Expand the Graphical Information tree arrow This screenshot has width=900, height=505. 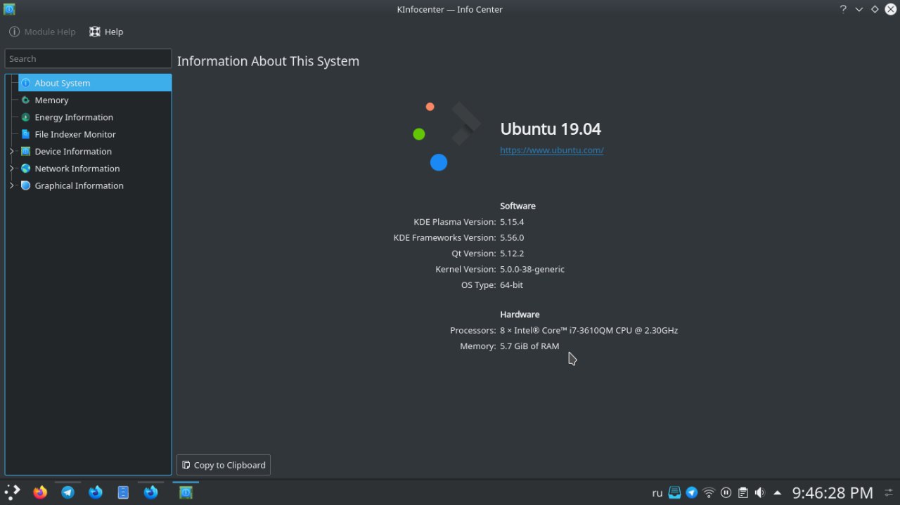[x=12, y=185]
